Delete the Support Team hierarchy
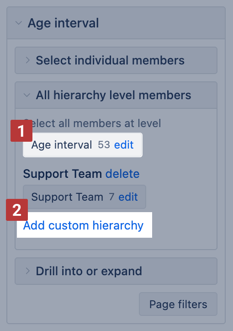Image resolution: width=233 pixels, height=331 pixels. coord(122,174)
